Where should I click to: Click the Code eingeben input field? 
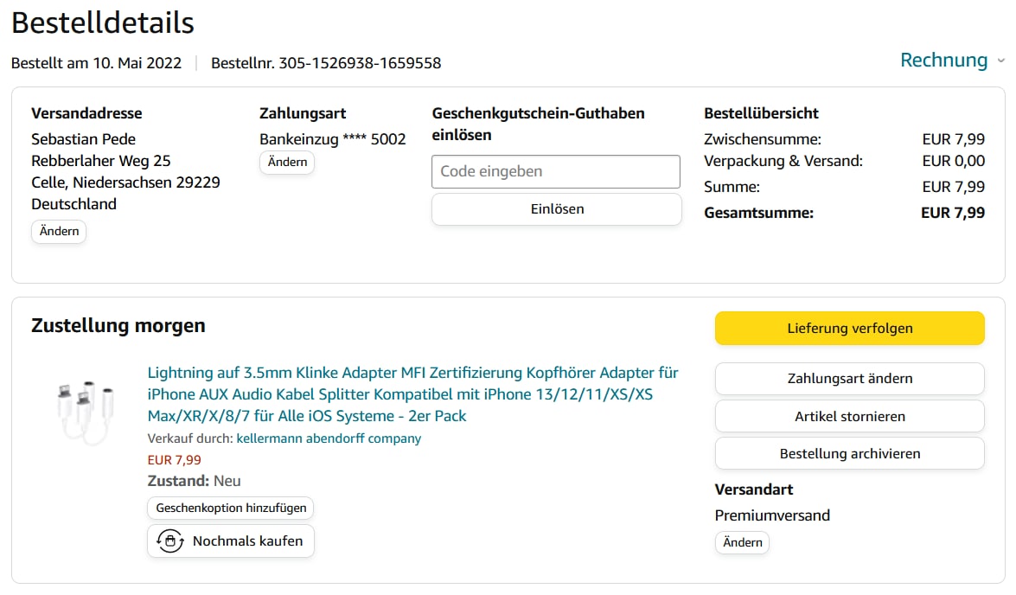coord(556,171)
